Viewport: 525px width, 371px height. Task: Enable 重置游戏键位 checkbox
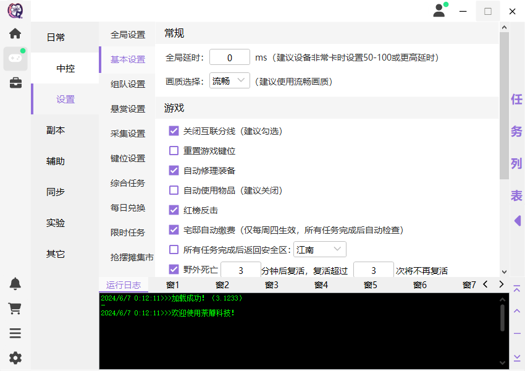174,150
